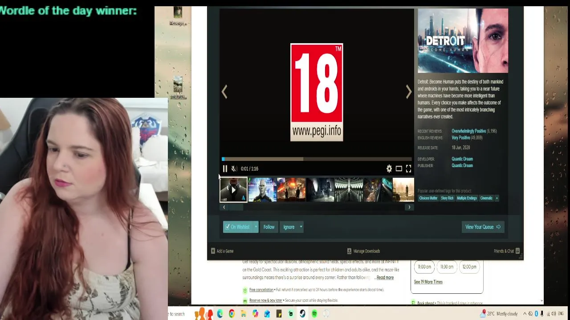The image size is (570, 320).
Task: Select the Multiple Endings tag
Action: pos(467,198)
